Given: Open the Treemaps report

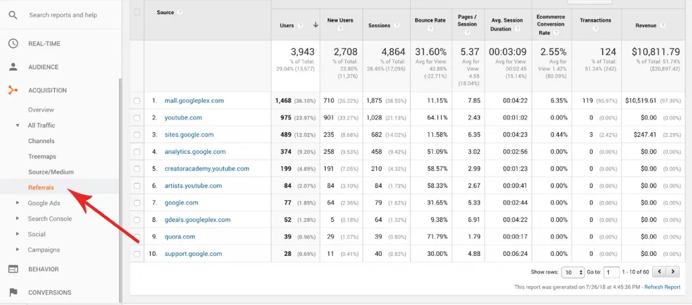Looking at the screenshot, I should point(42,157).
